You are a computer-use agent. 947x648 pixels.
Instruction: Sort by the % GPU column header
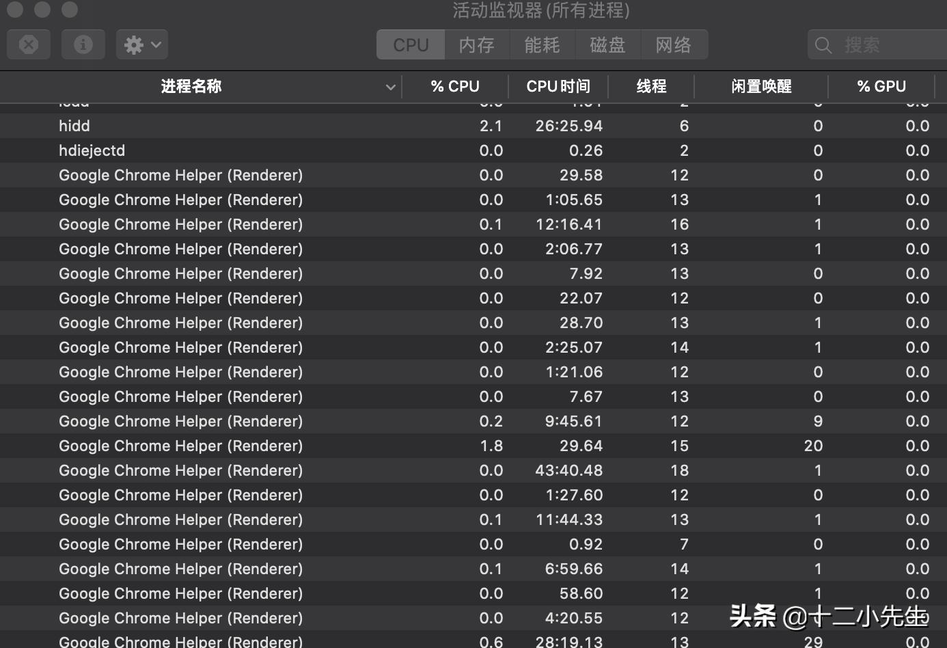point(881,86)
